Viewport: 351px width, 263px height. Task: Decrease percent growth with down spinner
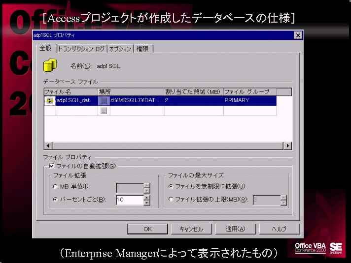click(146, 202)
